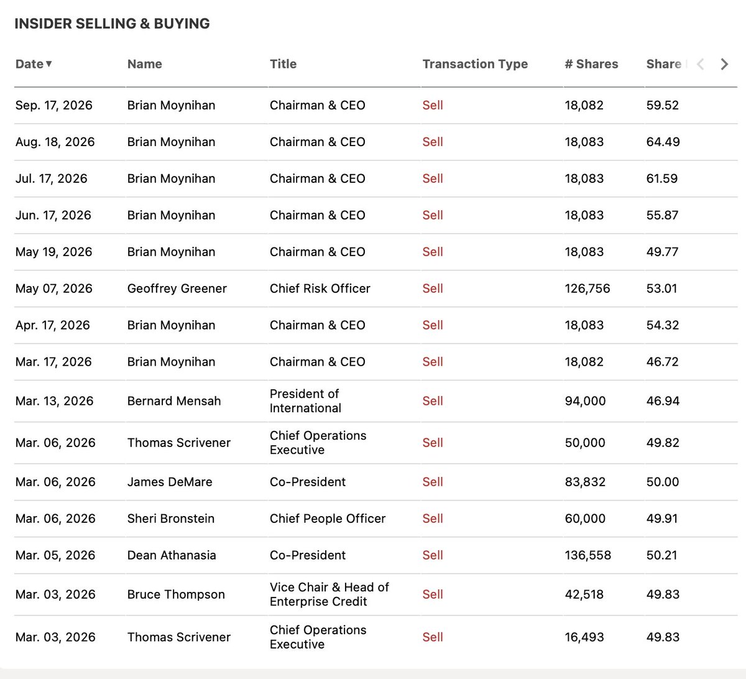Viewport: 746px width, 679px height.
Task: Click Sell in the Geoffrey Greener row
Action: click(432, 289)
